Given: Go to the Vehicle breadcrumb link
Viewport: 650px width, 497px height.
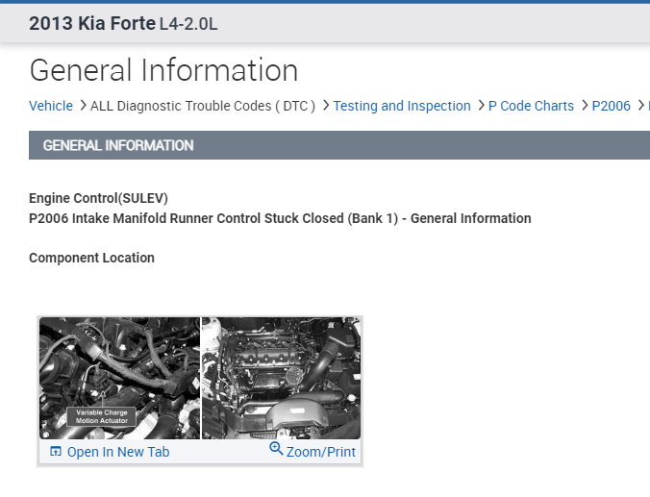Looking at the screenshot, I should (51, 106).
